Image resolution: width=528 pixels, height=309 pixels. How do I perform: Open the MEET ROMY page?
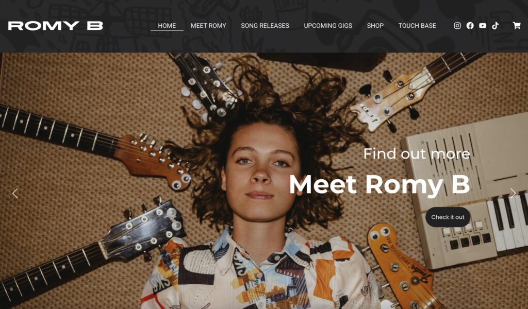pyautogui.click(x=208, y=26)
